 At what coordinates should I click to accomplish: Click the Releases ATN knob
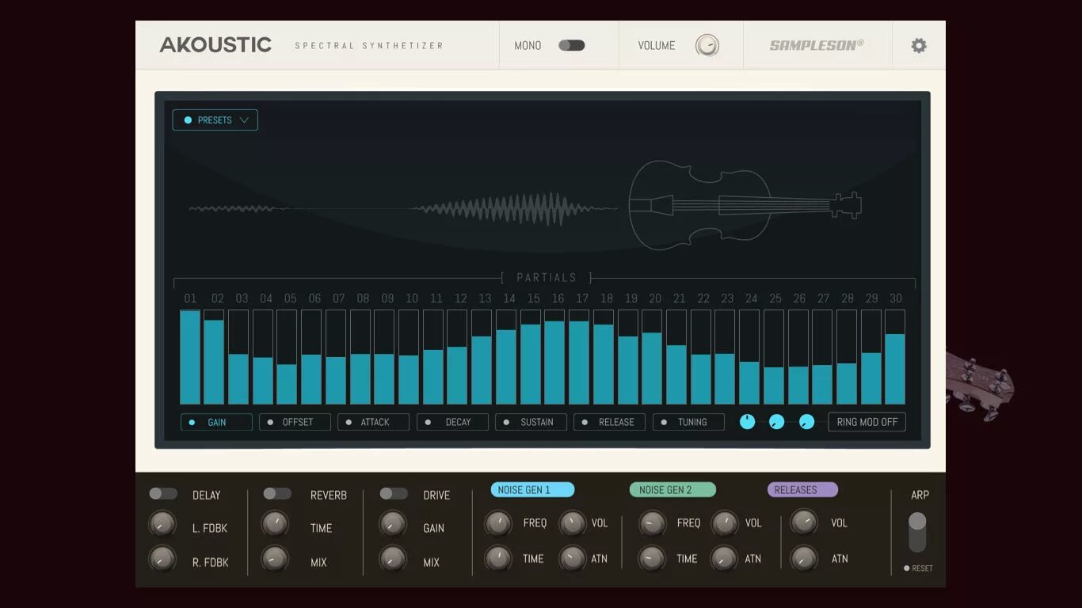point(803,558)
